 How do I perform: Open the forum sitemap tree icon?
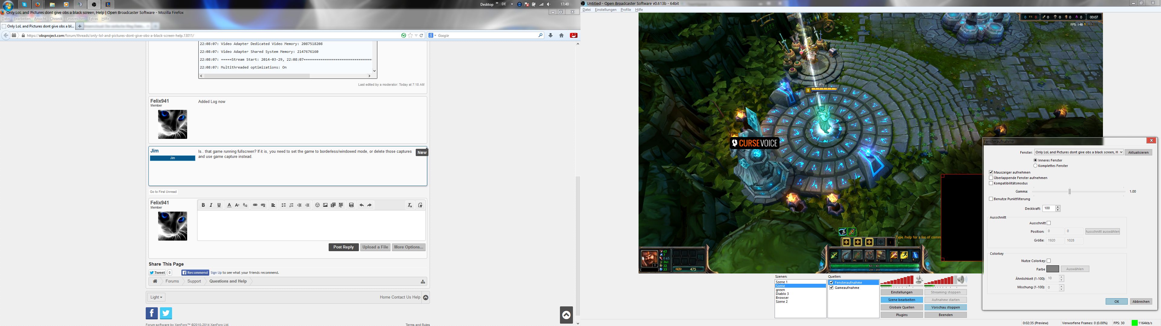tap(423, 281)
